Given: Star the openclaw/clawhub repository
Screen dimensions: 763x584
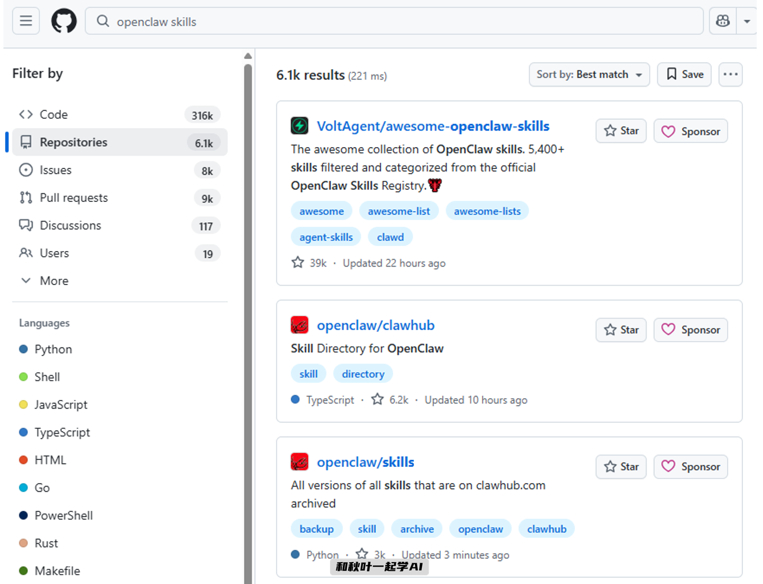Looking at the screenshot, I should tap(621, 330).
